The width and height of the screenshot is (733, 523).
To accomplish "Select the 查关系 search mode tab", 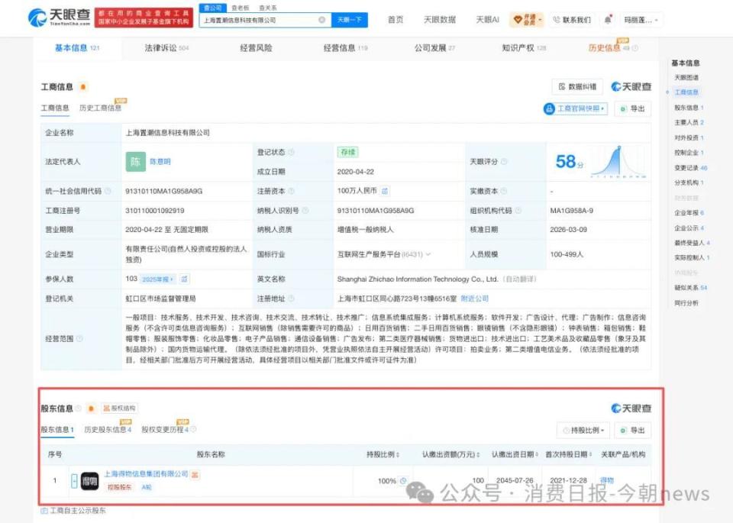I will tap(268, 8).
